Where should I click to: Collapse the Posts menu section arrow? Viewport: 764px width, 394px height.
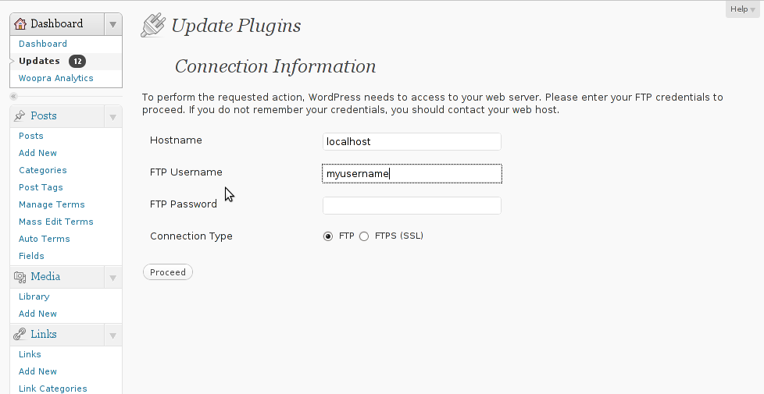(x=112, y=117)
